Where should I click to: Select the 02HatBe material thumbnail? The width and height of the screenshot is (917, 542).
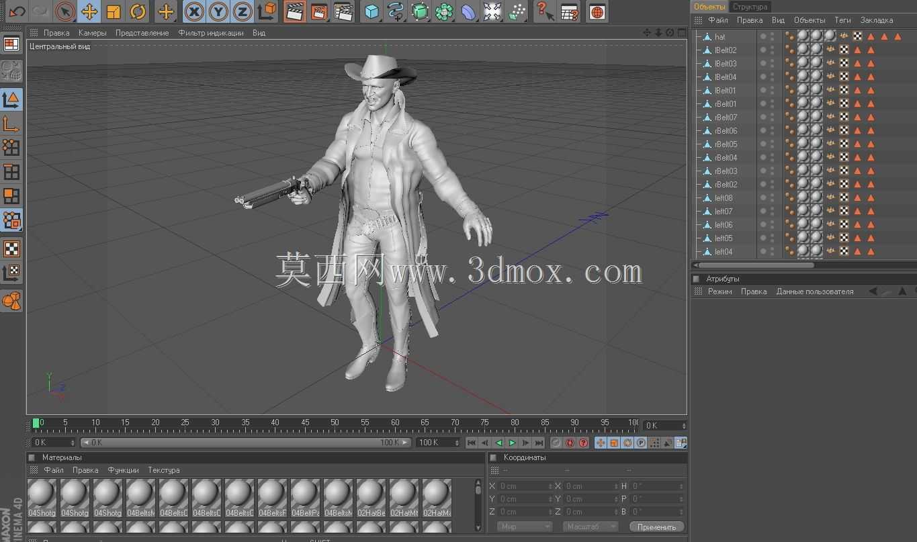pyautogui.click(x=371, y=498)
